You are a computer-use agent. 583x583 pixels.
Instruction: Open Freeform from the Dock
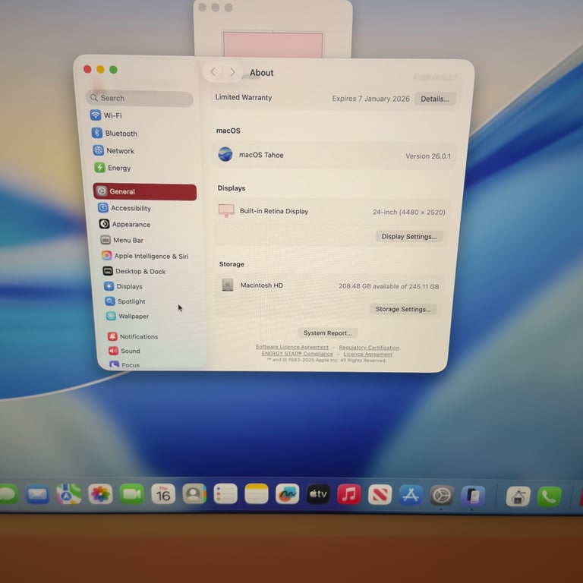tap(288, 494)
